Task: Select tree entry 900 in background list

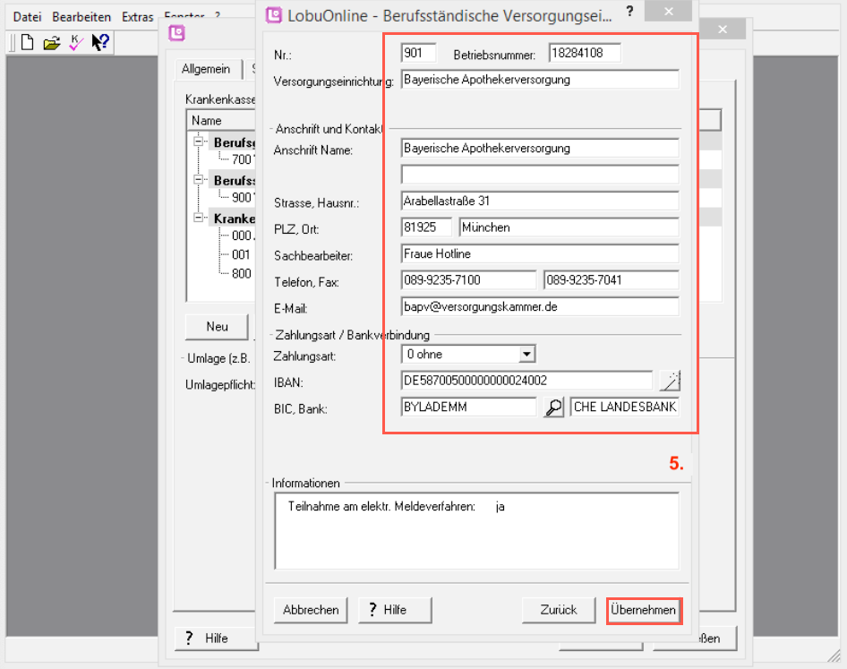Action: click(x=243, y=198)
